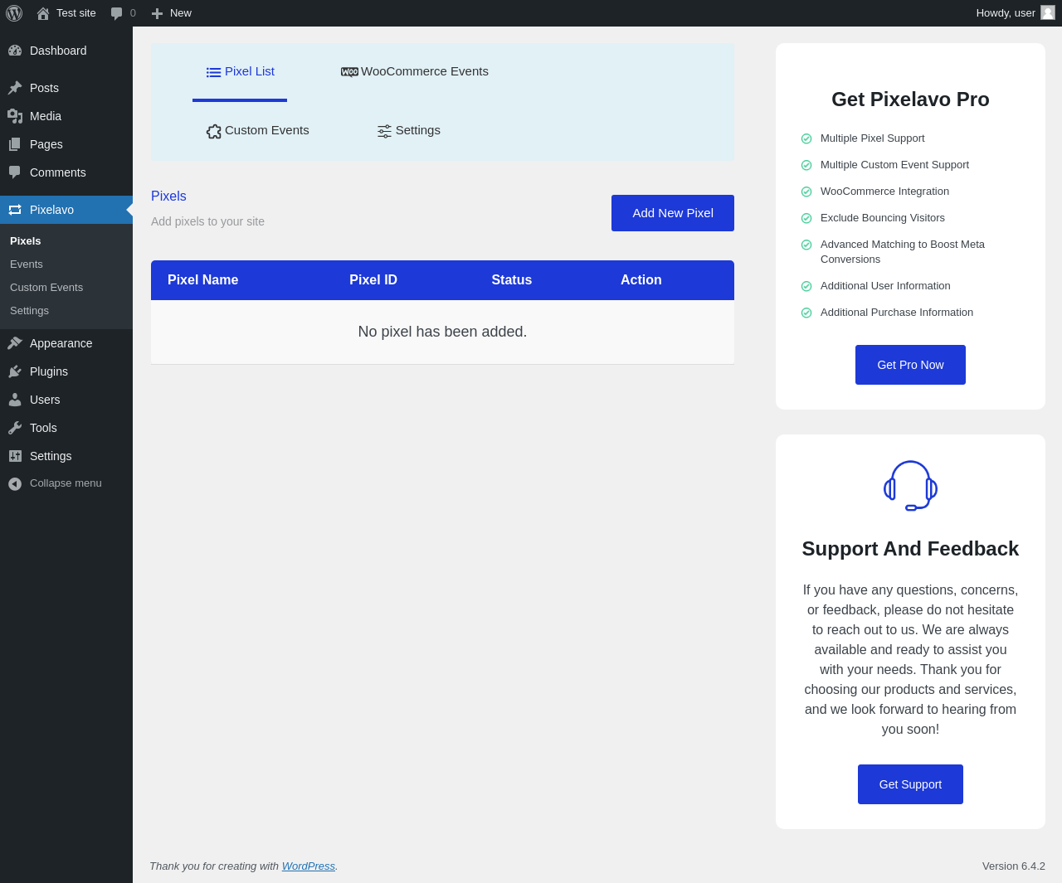
Task: Click check icon beside Additional User Information
Action: pyautogui.click(x=806, y=286)
